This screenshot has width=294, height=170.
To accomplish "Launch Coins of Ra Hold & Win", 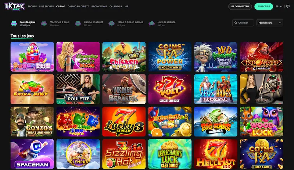I will click(x=262, y=154).
